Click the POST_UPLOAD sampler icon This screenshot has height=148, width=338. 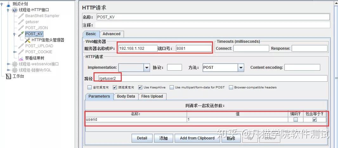tap(21, 46)
